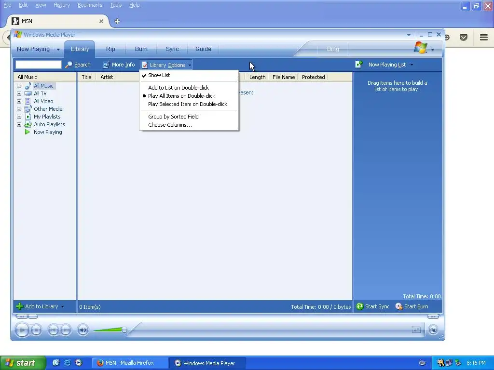This screenshot has height=370, width=494.
Task: Expand the Other Media tree node
Action: click(19, 109)
